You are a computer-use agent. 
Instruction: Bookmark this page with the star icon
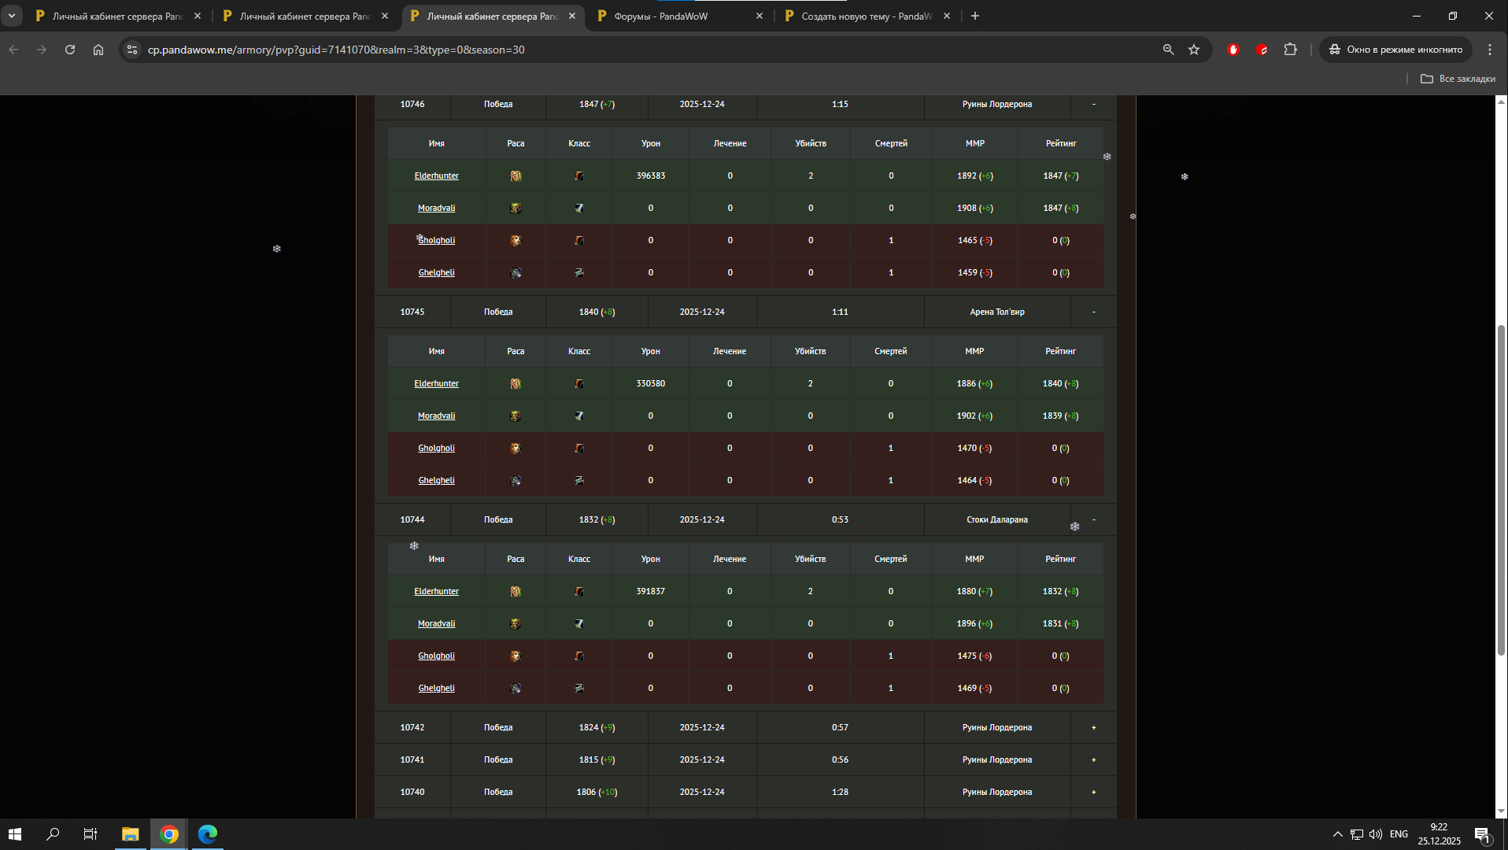[1194, 50]
